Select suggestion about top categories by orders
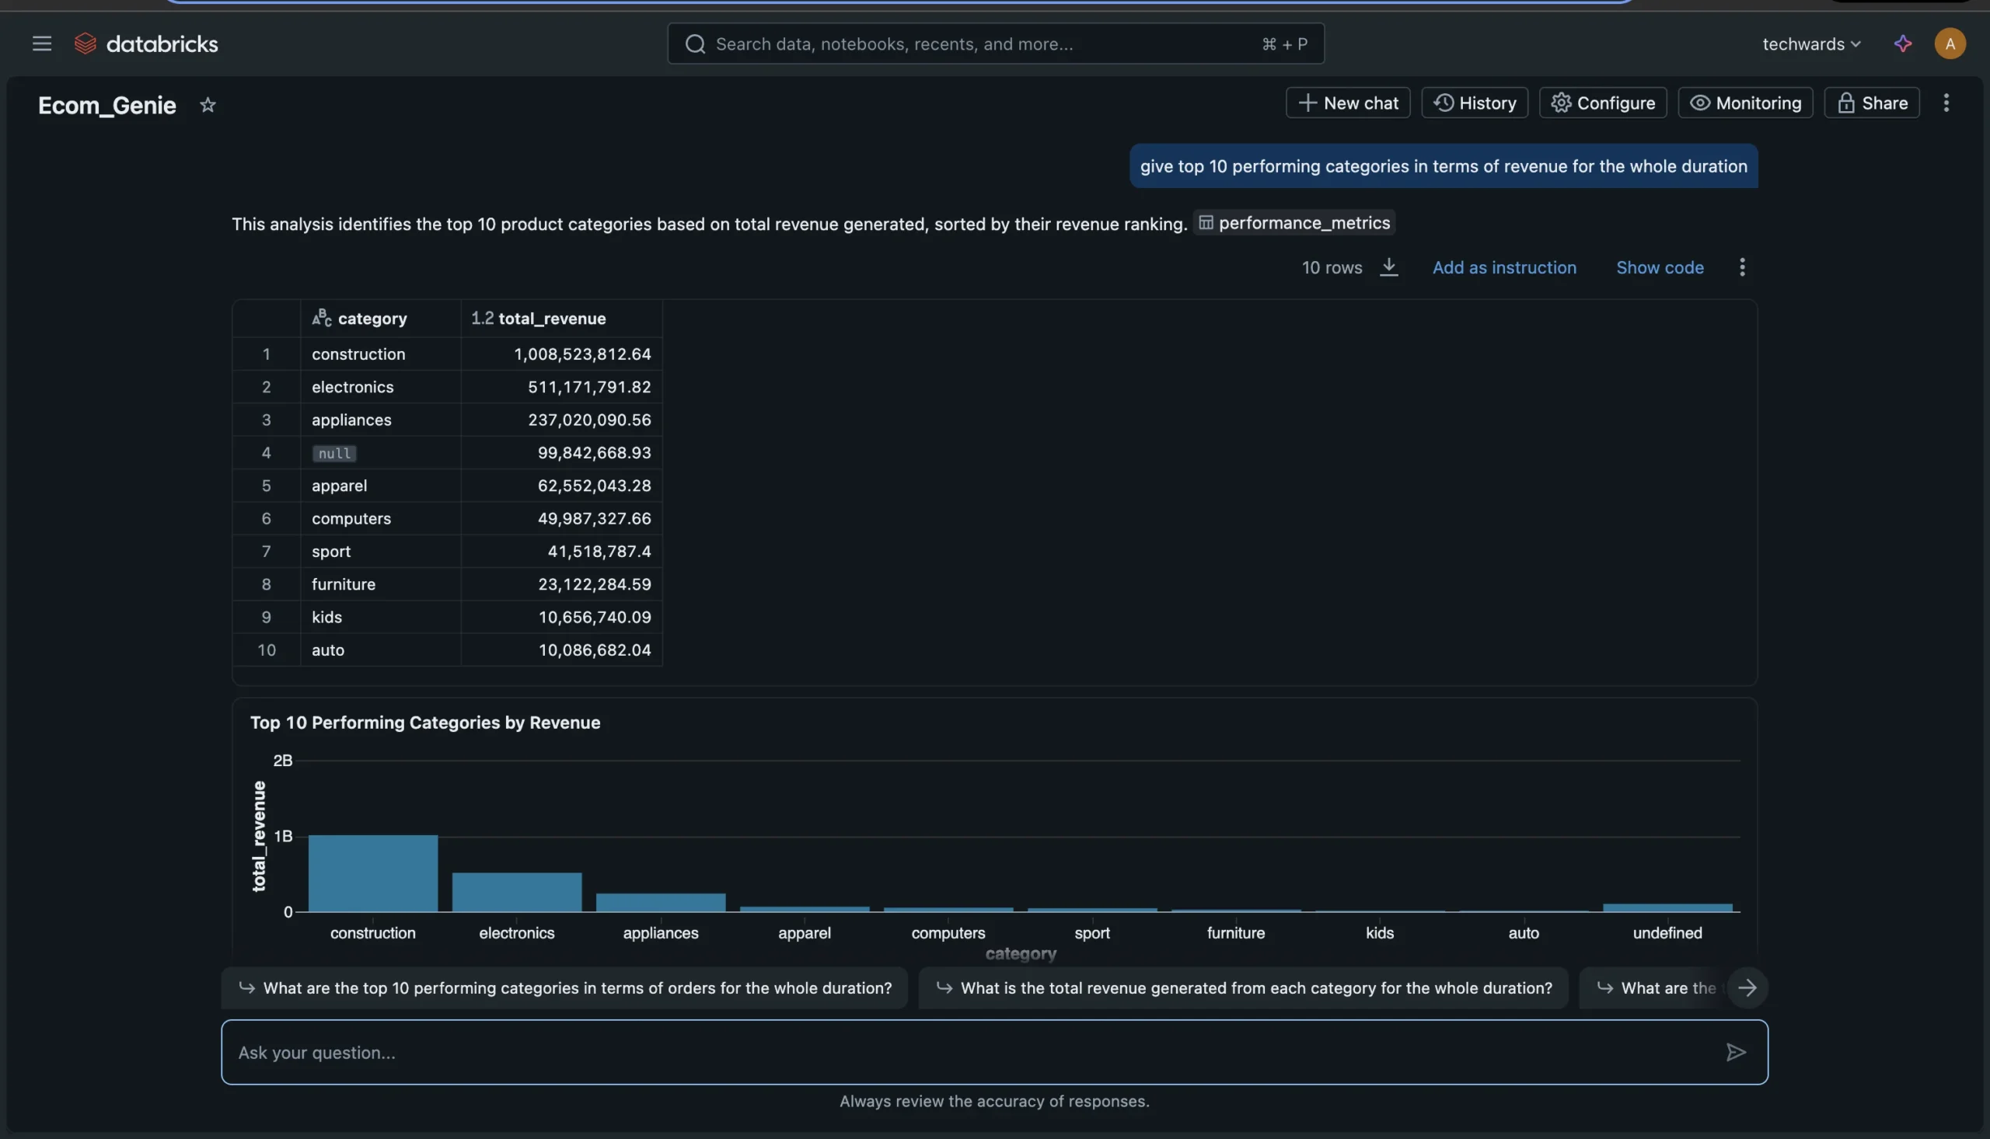Screen dimensions: 1990x1139 tap(564, 988)
